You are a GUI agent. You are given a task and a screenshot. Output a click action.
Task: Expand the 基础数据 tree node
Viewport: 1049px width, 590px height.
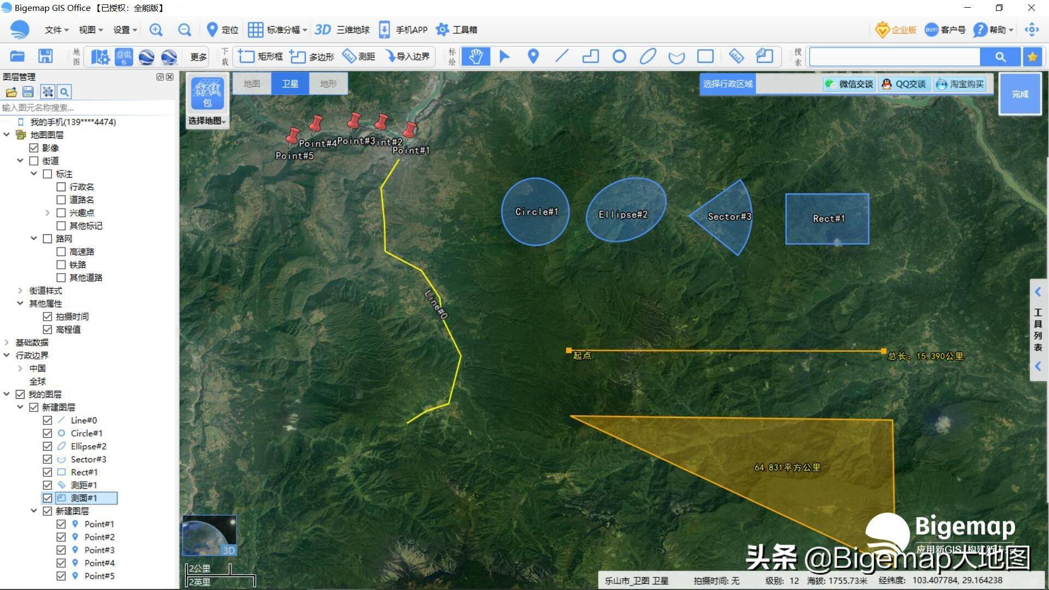pos(7,343)
